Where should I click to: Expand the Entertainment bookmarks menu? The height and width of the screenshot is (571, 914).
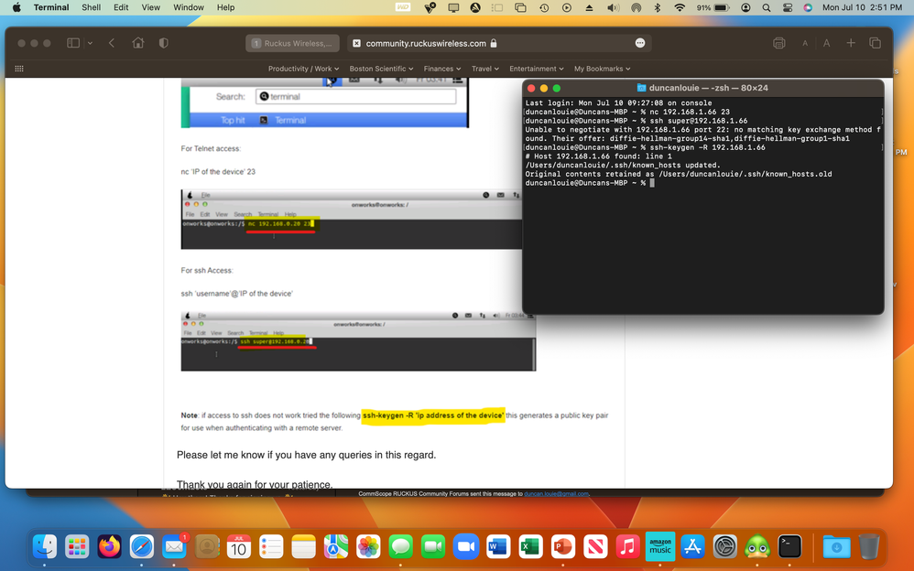click(536, 68)
